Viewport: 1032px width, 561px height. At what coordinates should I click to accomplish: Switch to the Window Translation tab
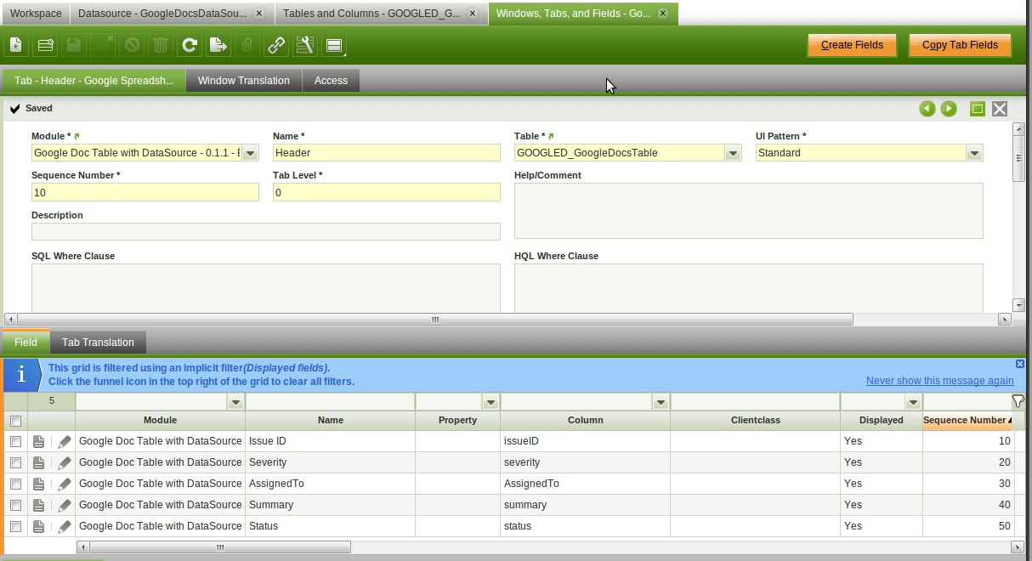(243, 81)
